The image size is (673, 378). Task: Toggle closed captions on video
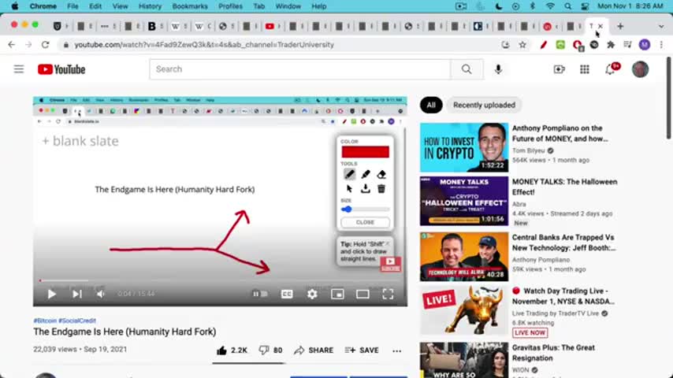(287, 294)
